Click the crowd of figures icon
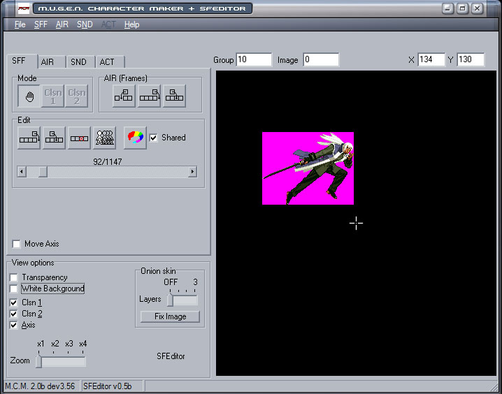Screen dimensions: 502x394 coord(105,138)
